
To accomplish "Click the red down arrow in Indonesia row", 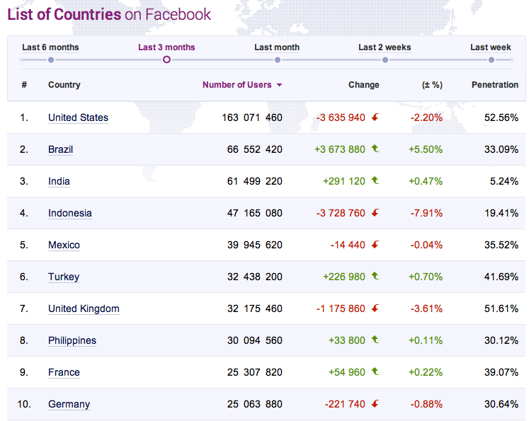I will point(375,213).
